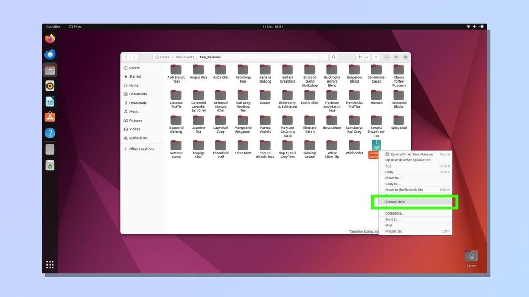Show the applications grid from the dock
The height and width of the screenshot is (297, 529).
click(x=50, y=265)
